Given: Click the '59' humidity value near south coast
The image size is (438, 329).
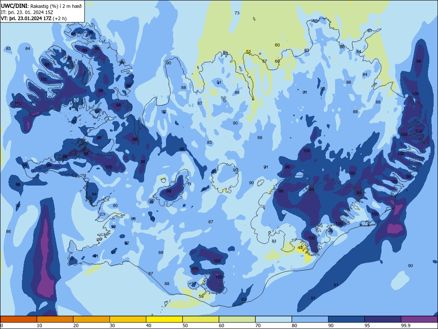Looking at the screenshot, I should (x=201, y=296).
